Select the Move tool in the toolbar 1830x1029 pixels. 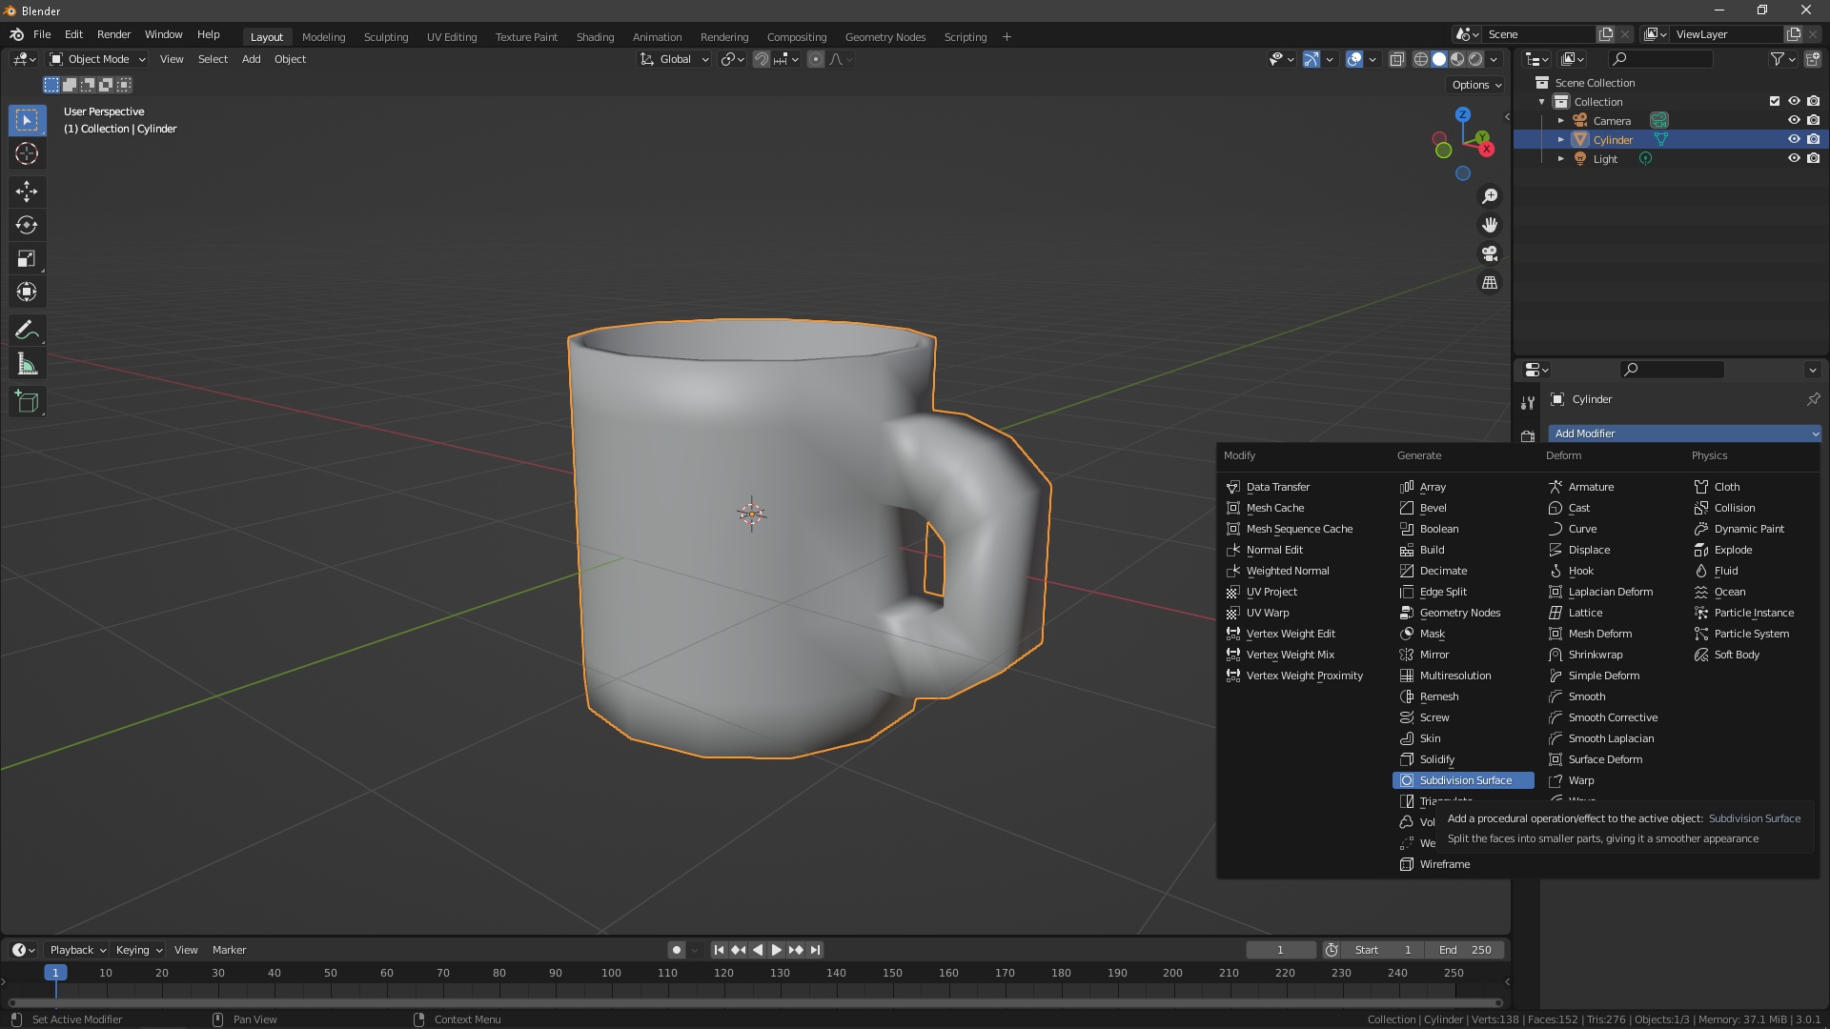pos(27,192)
